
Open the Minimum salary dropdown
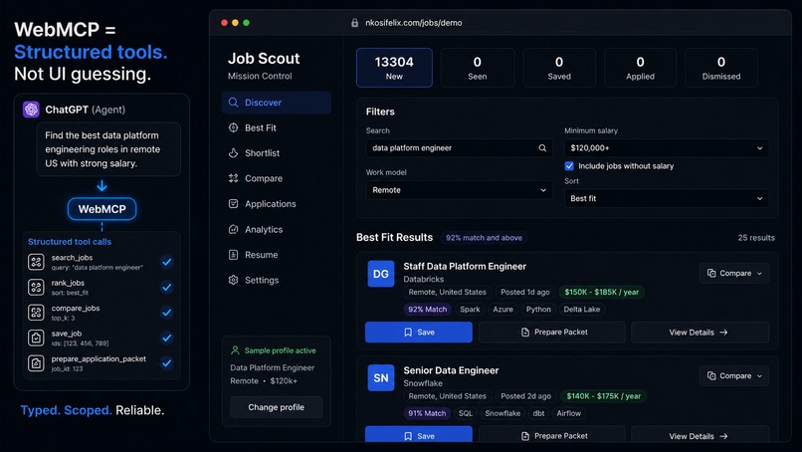(x=667, y=148)
